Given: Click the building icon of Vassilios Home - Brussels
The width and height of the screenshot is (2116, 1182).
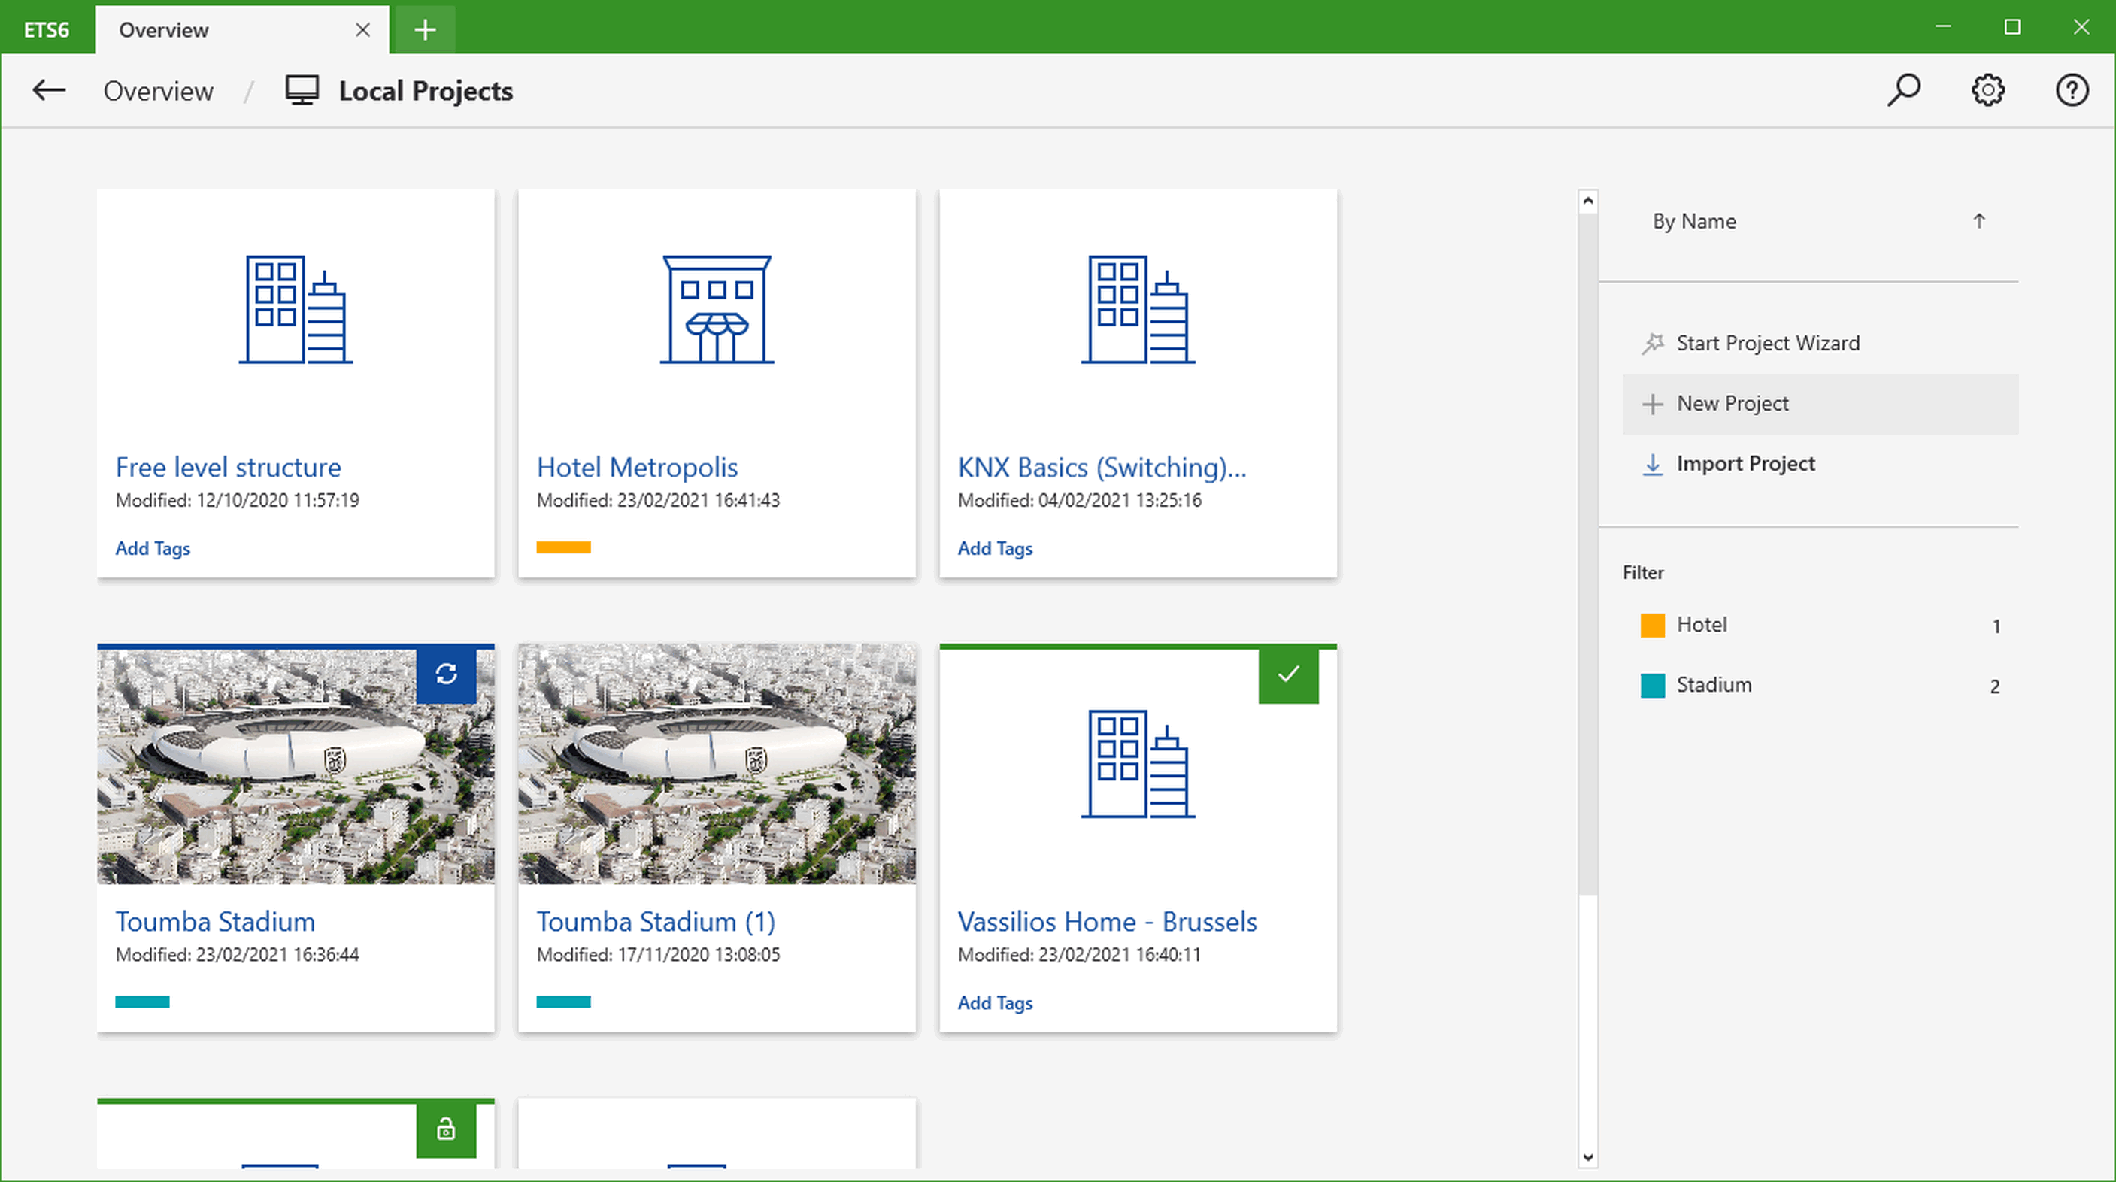Looking at the screenshot, I should 1138,764.
